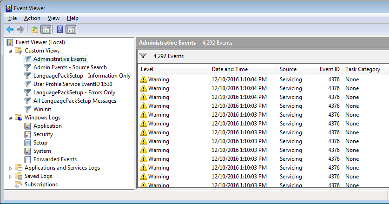Expand Applications and Services Logs node
This screenshot has height=204, width=389.
coord(10,168)
